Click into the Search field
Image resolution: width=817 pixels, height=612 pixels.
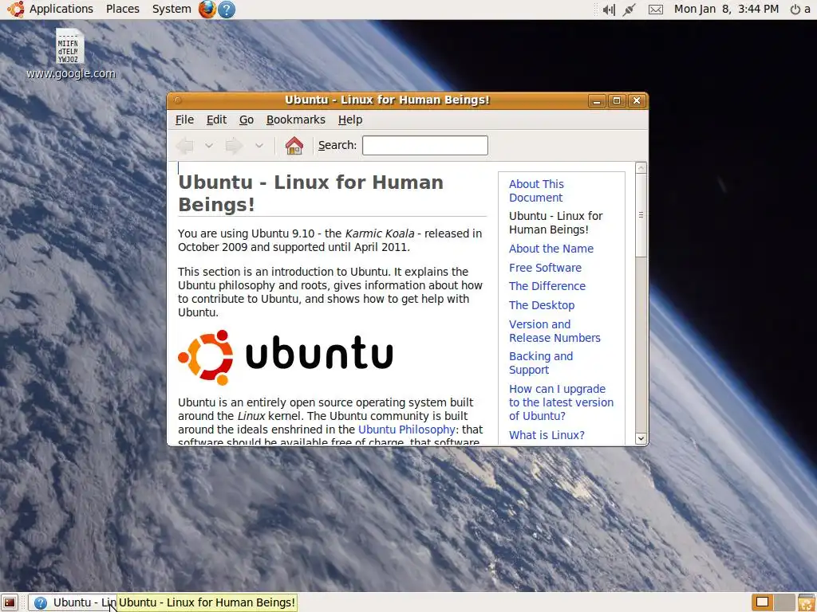tap(425, 145)
